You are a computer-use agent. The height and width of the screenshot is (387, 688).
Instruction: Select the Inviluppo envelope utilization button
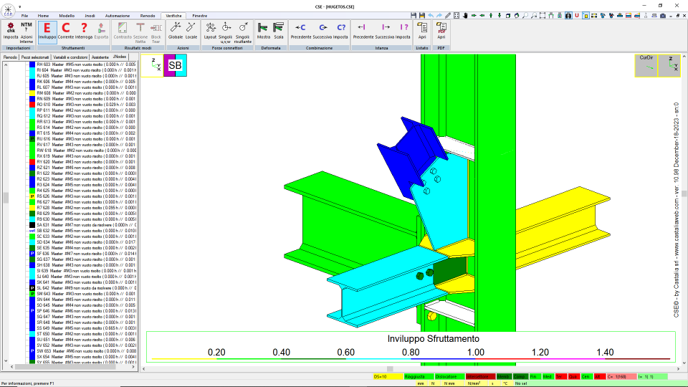pyautogui.click(x=47, y=31)
